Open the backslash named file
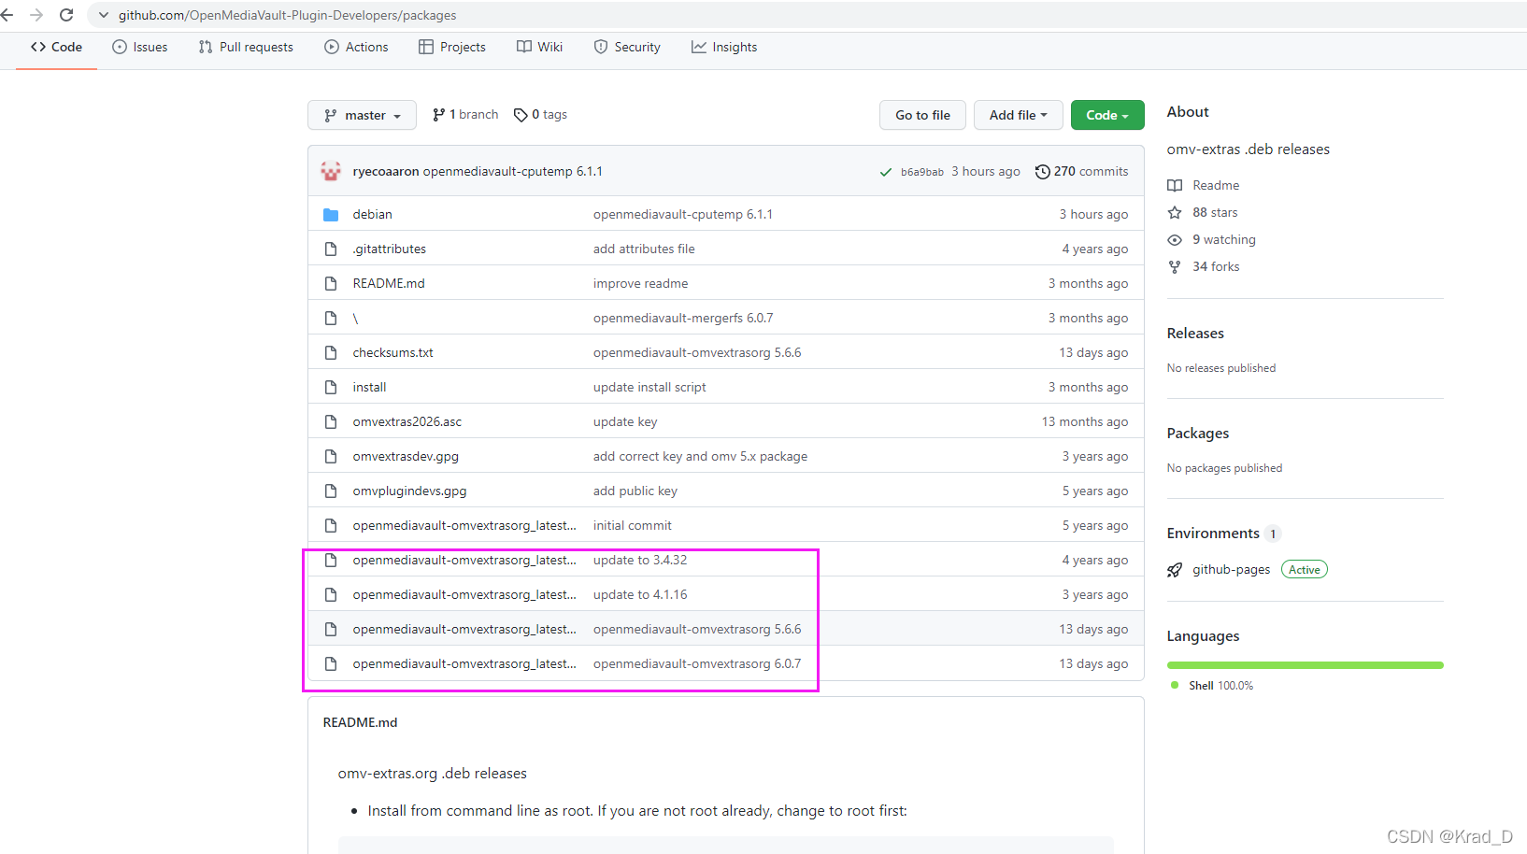Screen dimensions: 1527x854 [x=355, y=318]
